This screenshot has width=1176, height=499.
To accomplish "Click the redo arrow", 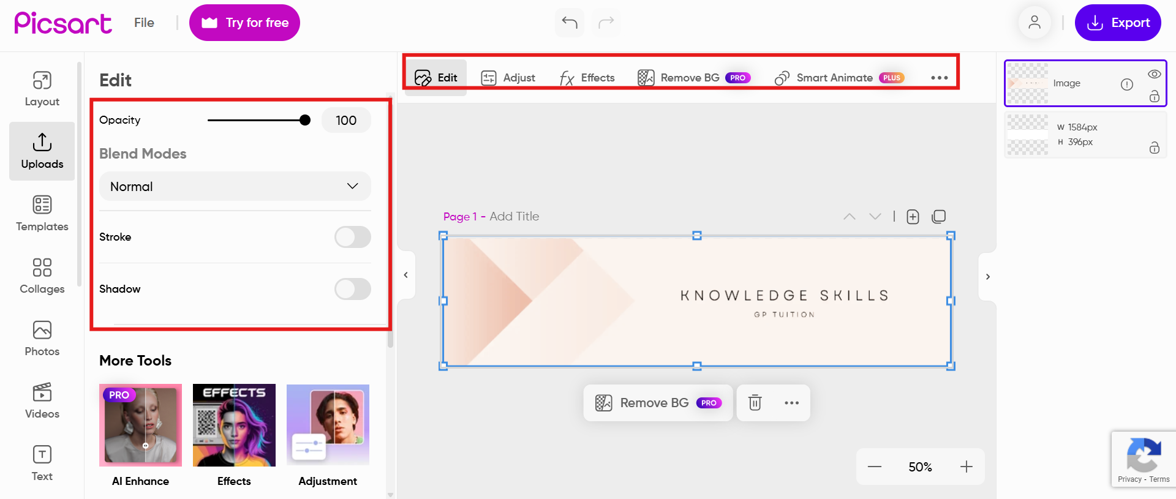I will [x=606, y=23].
